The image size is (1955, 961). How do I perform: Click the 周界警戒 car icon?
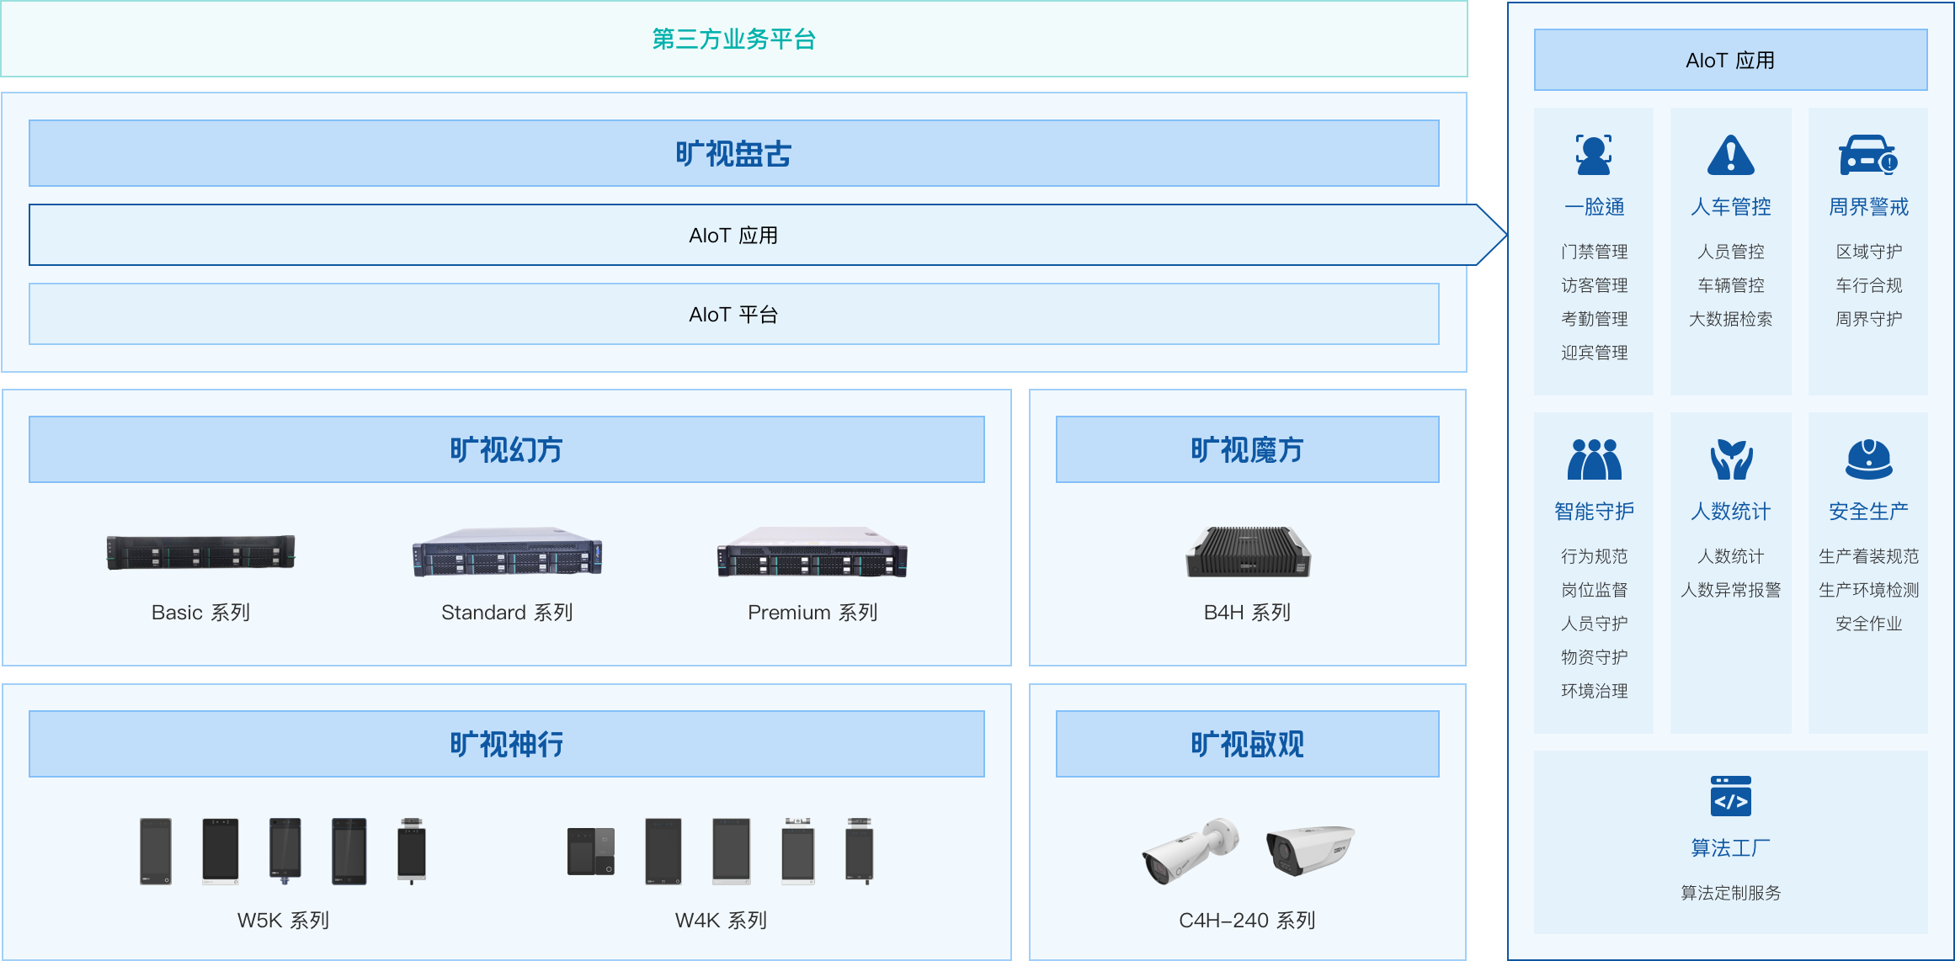tap(1867, 155)
